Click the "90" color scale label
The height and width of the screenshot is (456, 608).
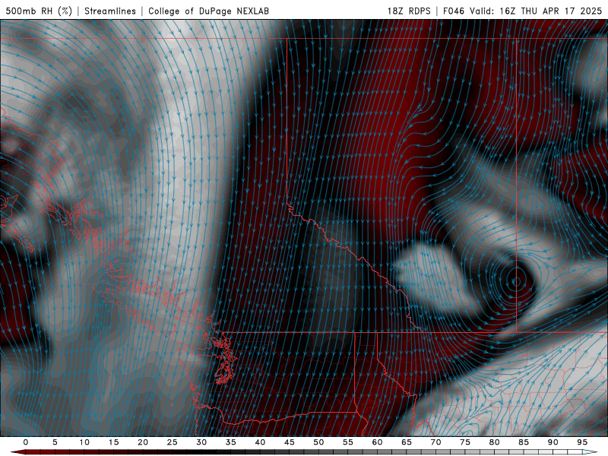(x=553, y=442)
